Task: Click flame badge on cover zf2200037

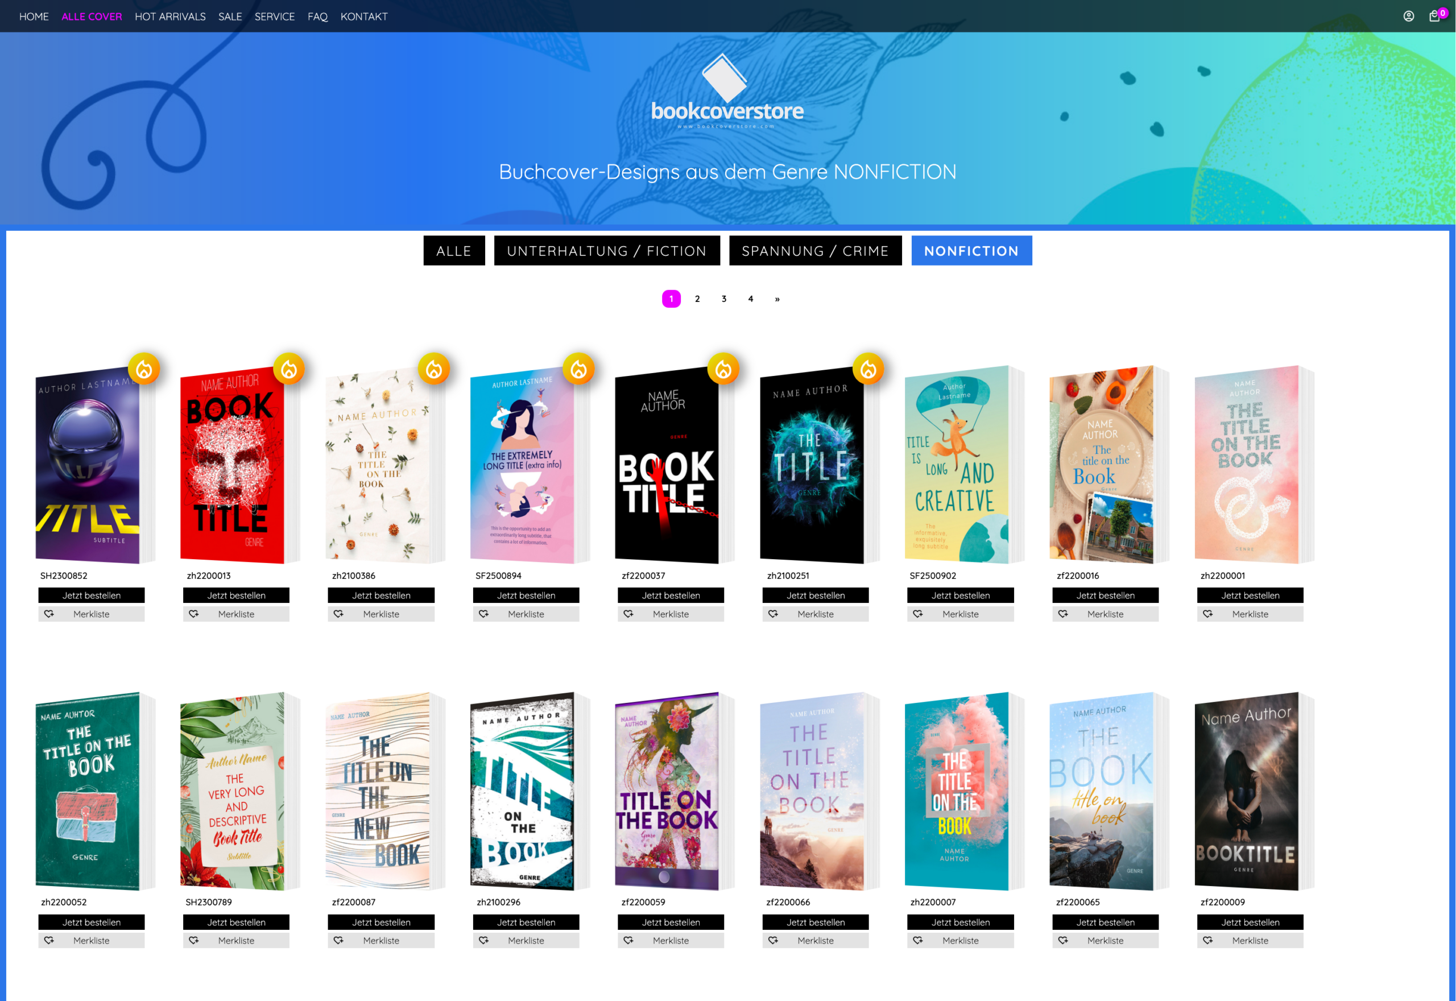Action: click(723, 369)
